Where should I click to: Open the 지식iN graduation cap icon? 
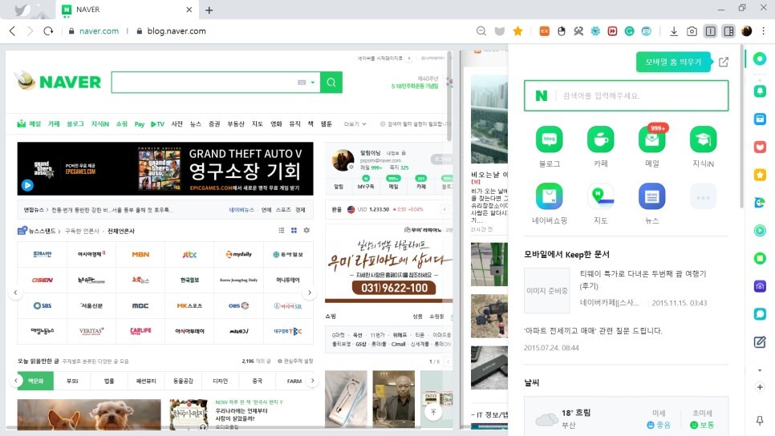(x=703, y=139)
